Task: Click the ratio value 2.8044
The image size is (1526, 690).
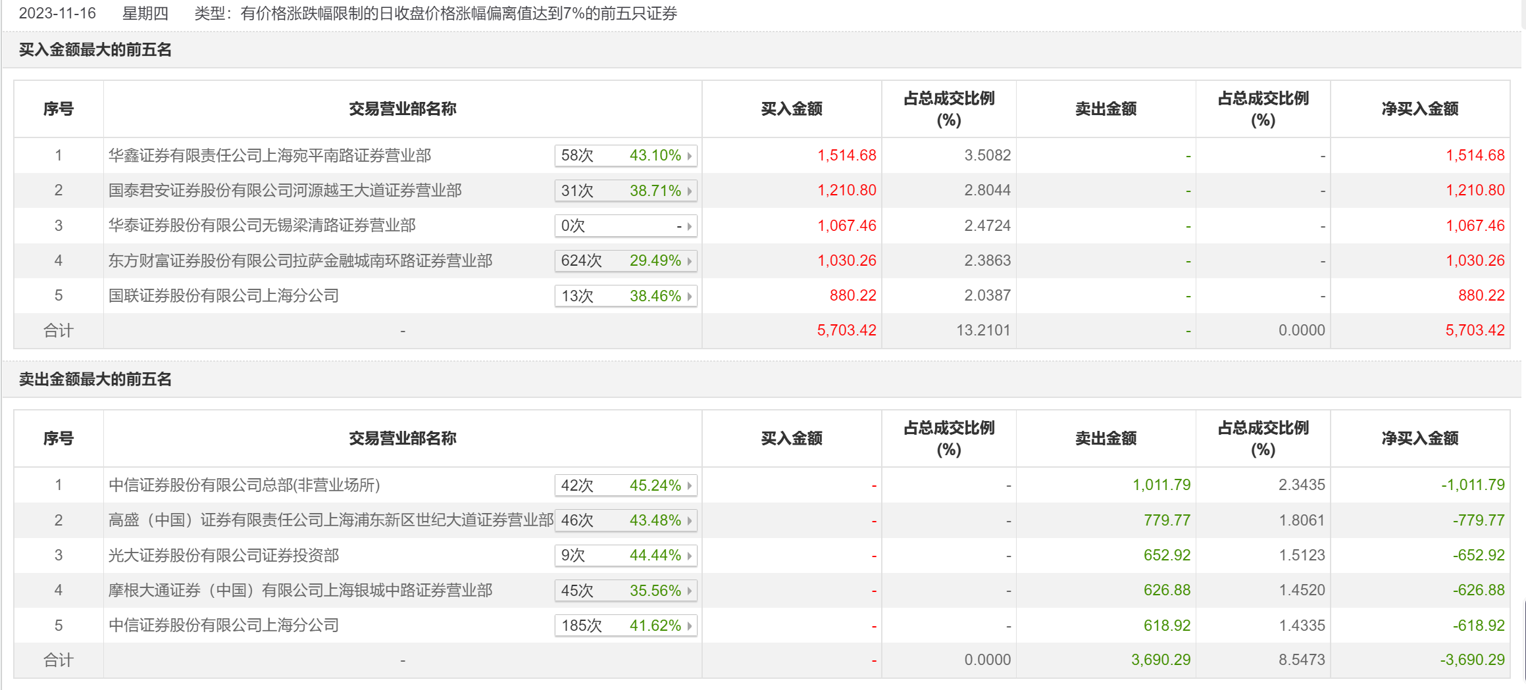Action: pyautogui.click(x=987, y=191)
